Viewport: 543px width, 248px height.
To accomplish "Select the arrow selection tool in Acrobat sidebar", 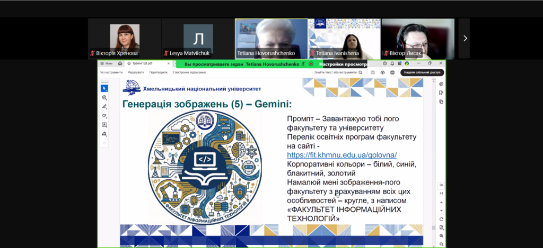I will [104, 88].
